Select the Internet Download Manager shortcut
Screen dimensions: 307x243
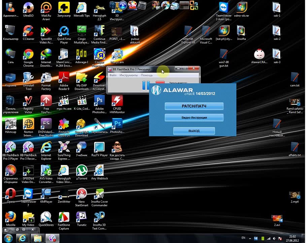point(46,58)
